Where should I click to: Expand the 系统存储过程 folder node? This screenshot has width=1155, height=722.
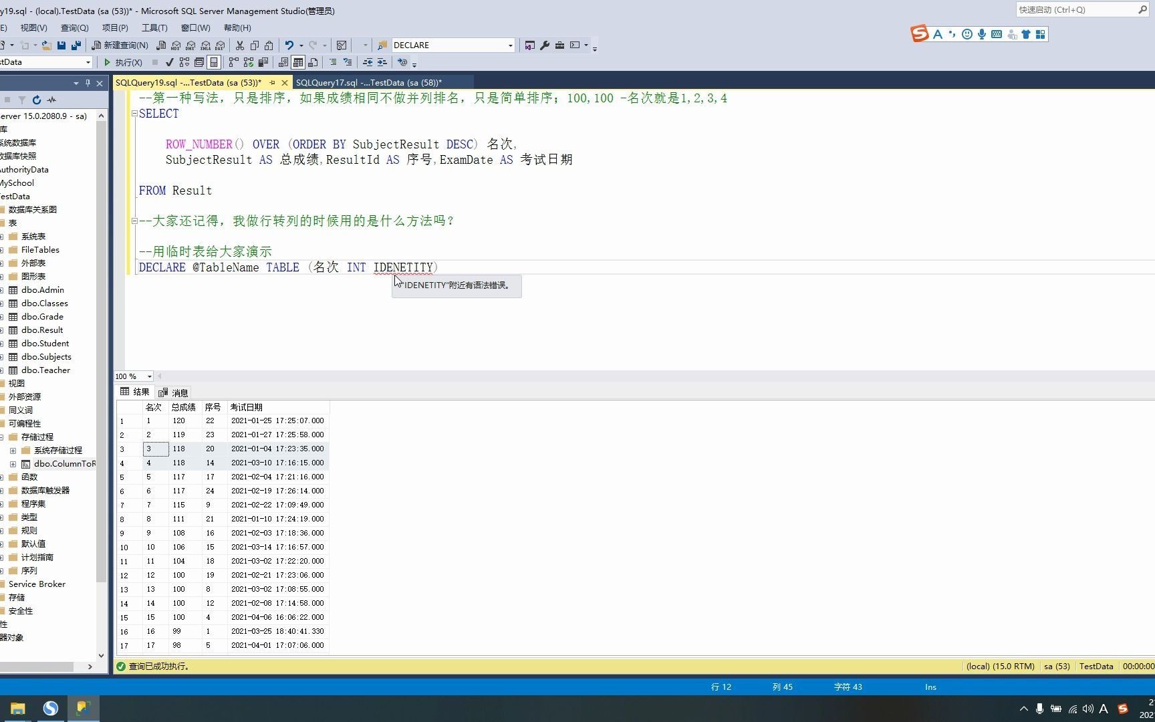click(13, 451)
